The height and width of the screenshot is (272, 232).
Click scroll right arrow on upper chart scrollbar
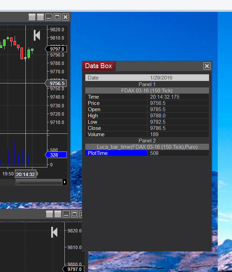point(65,182)
